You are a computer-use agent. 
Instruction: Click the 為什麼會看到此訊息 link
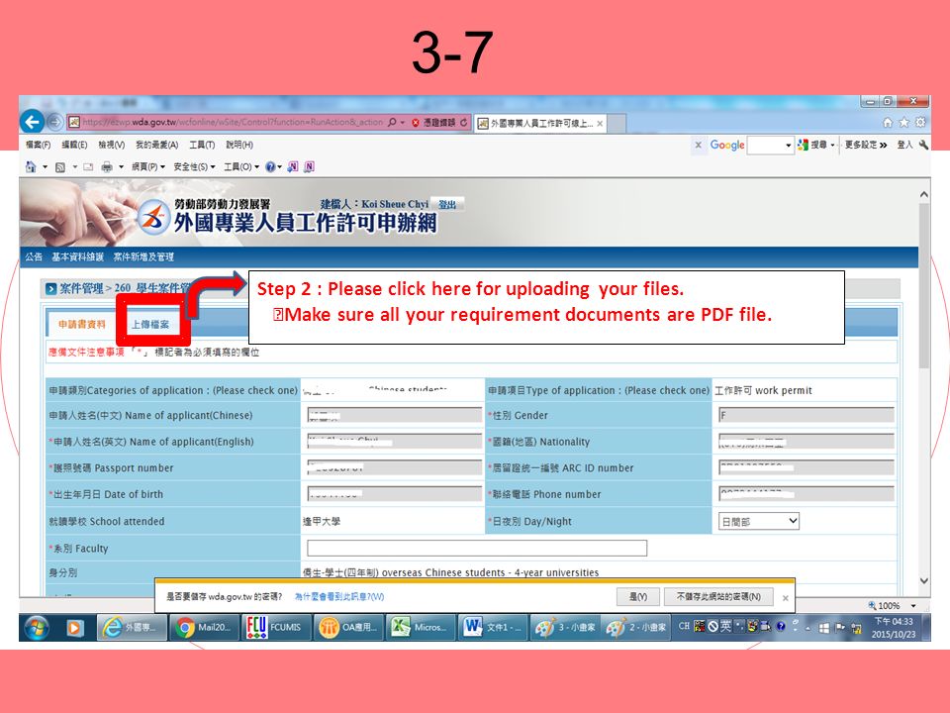click(339, 596)
